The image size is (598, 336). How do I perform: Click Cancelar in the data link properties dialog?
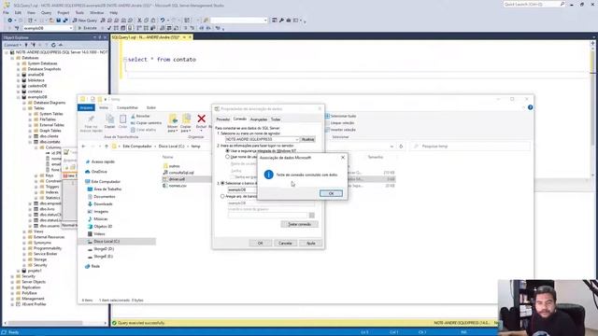click(285, 243)
